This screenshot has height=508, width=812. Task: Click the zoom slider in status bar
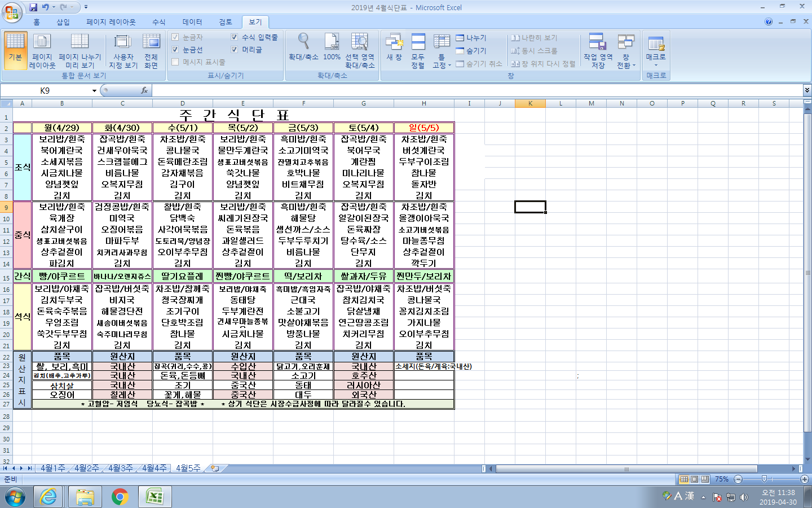764,479
